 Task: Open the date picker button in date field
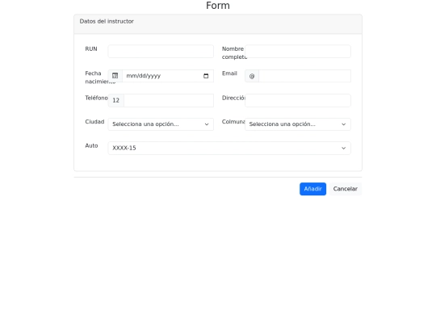[206, 76]
